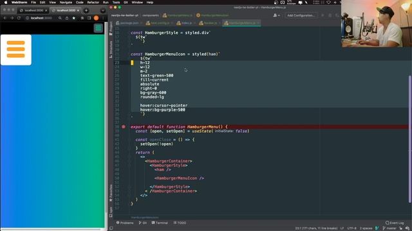The width and height of the screenshot is (412, 231).
Task: Click the bg-gray-600 code line
Action: 153,92
